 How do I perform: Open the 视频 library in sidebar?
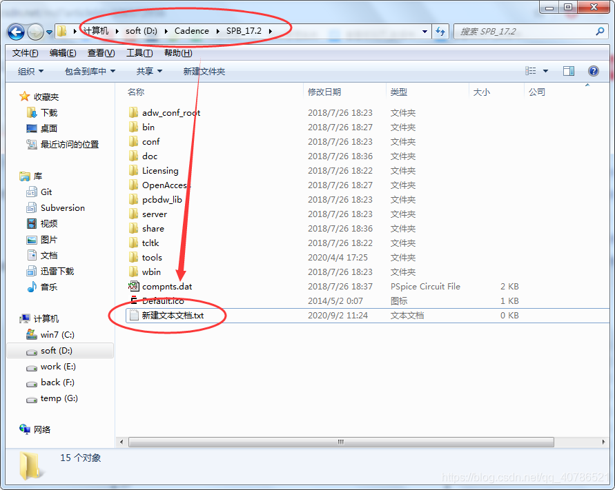pyautogui.click(x=42, y=224)
